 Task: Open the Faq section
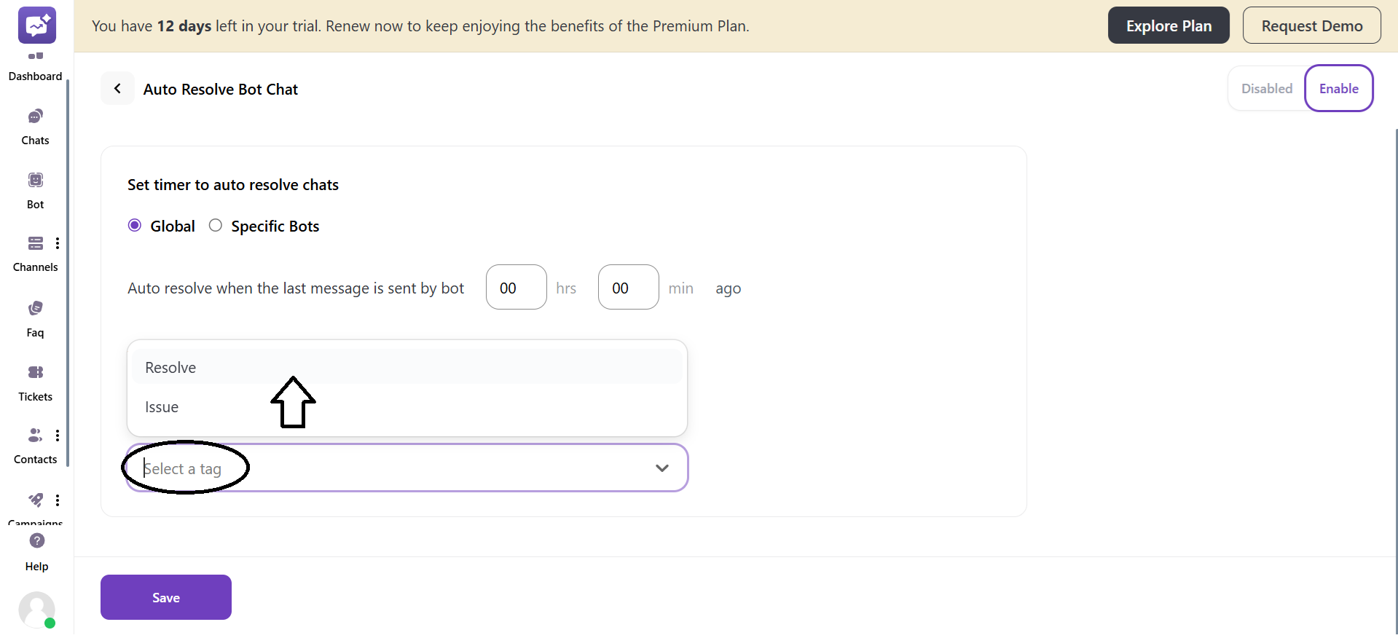tap(35, 318)
